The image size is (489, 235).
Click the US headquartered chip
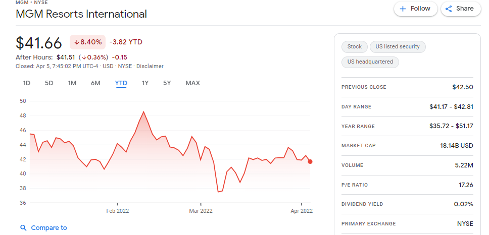(x=370, y=62)
